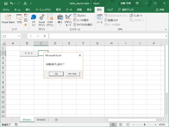This screenshot has width=169, height=127.
Task: Zoom in with the plus button
Action: (x=155, y=125)
